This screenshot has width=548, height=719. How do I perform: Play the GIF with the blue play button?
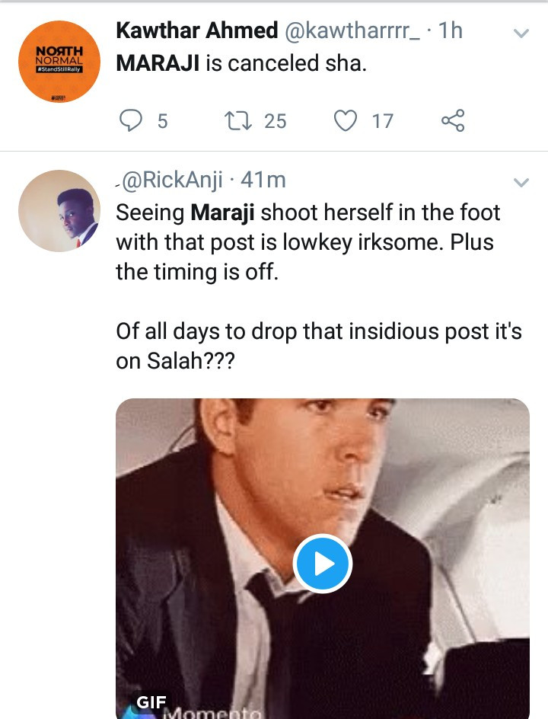click(x=322, y=564)
